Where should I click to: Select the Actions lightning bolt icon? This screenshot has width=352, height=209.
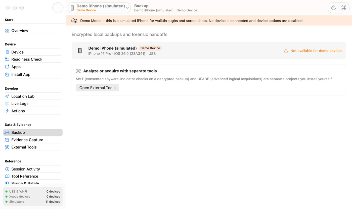7,111
